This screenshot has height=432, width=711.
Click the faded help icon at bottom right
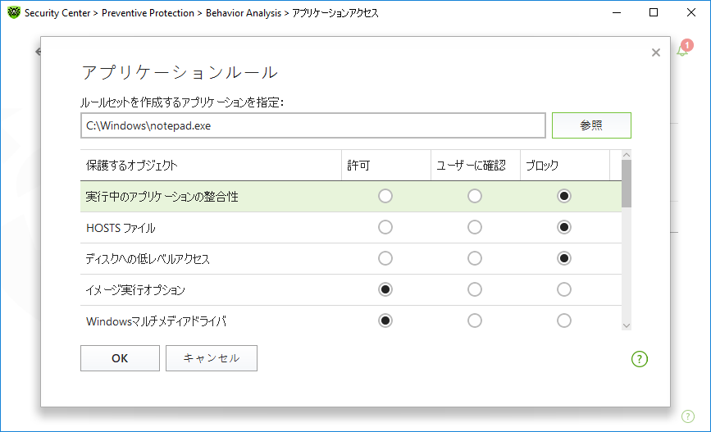click(x=687, y=416)
